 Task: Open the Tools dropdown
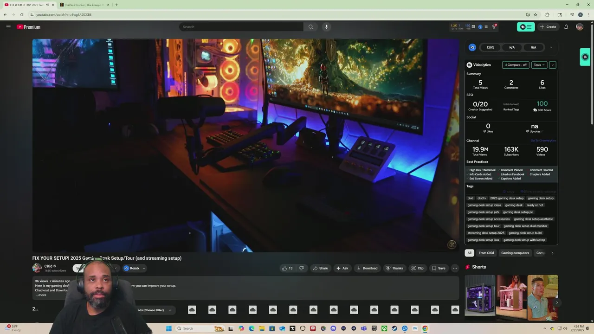coord(539,65)
